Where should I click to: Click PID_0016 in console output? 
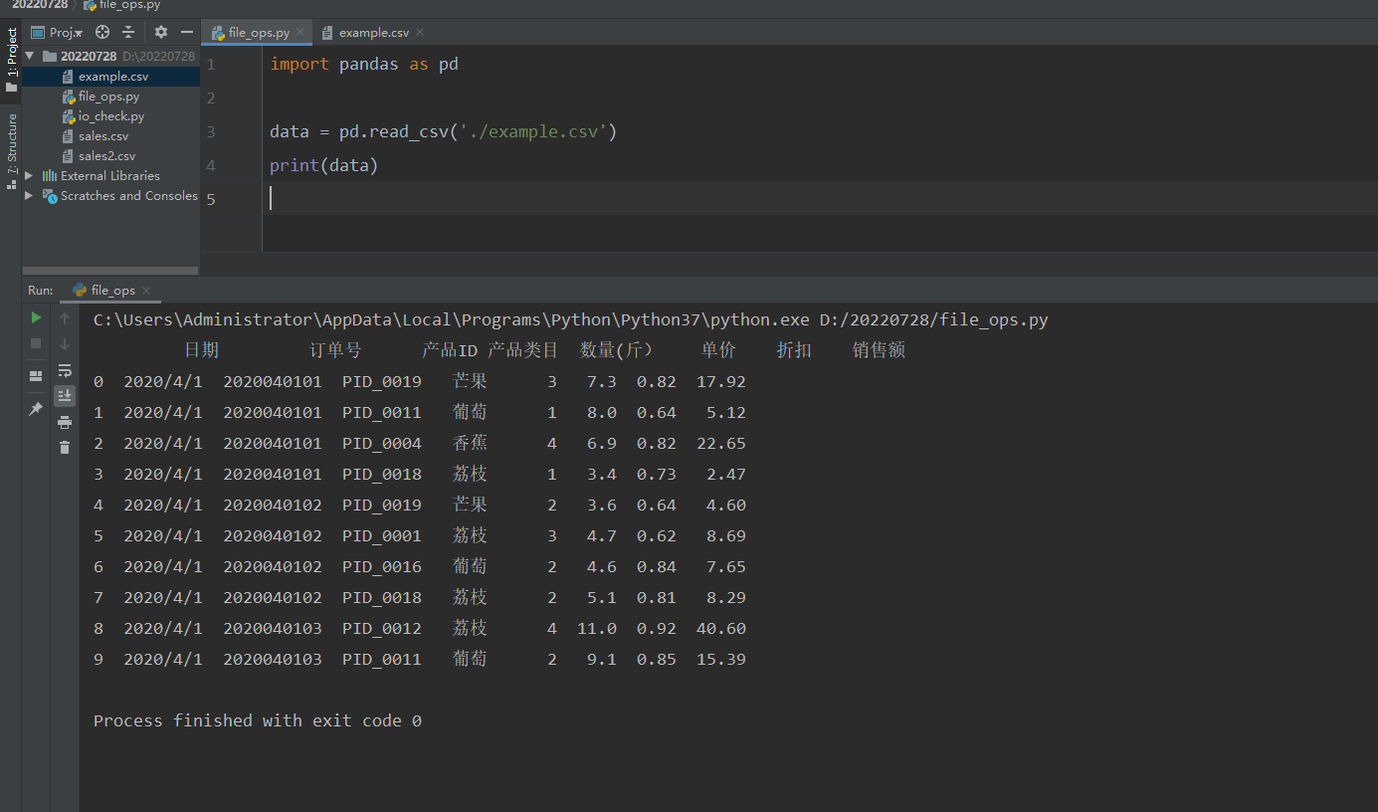(x=382, y=566)
